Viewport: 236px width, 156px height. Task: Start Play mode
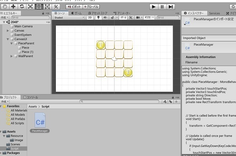coord(154,7)
